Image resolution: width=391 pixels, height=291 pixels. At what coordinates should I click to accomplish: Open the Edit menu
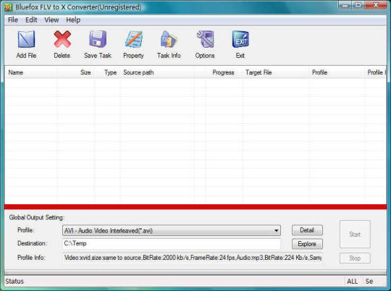[31, 20]
